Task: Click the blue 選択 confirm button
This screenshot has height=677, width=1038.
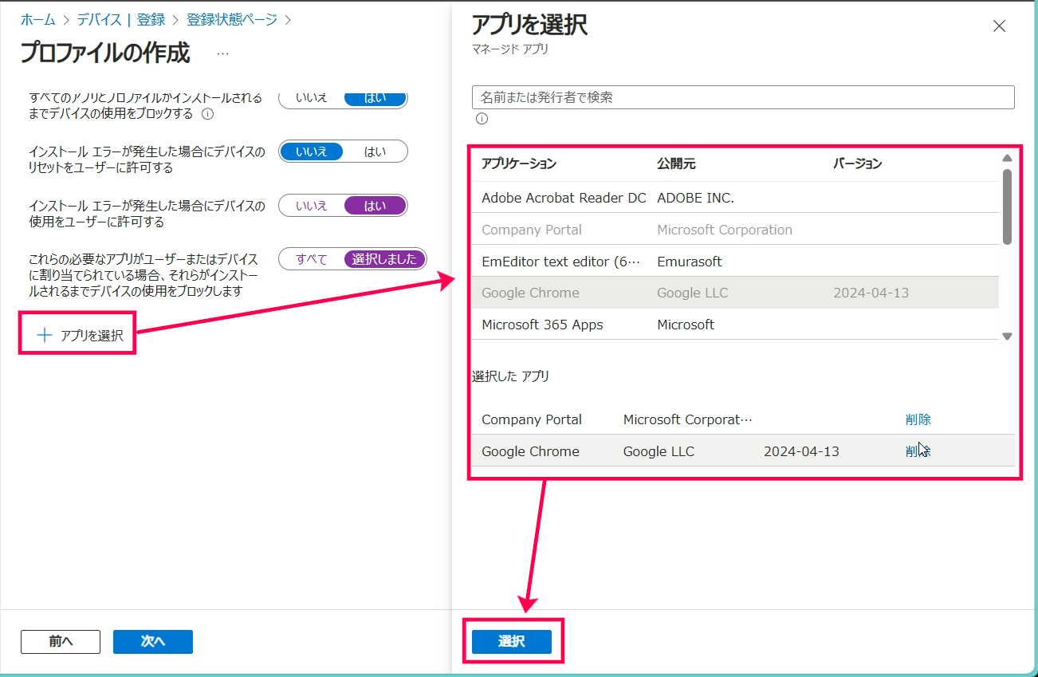Action: click(512, 641)
